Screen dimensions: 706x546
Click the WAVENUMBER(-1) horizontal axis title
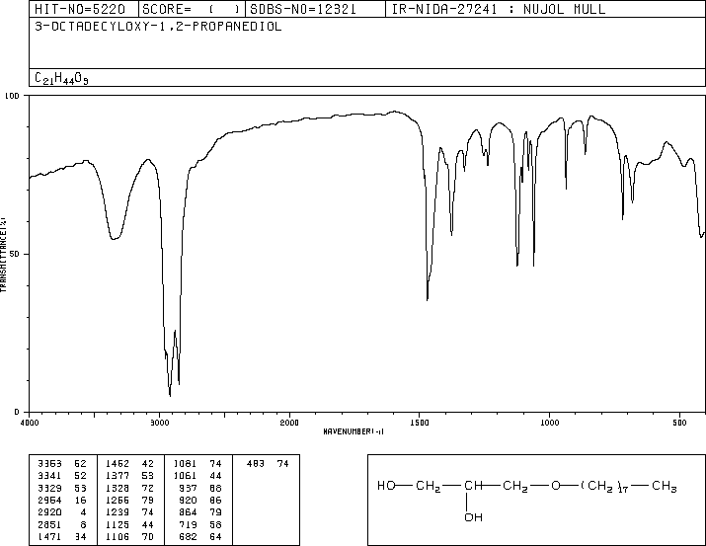[353, 431]
